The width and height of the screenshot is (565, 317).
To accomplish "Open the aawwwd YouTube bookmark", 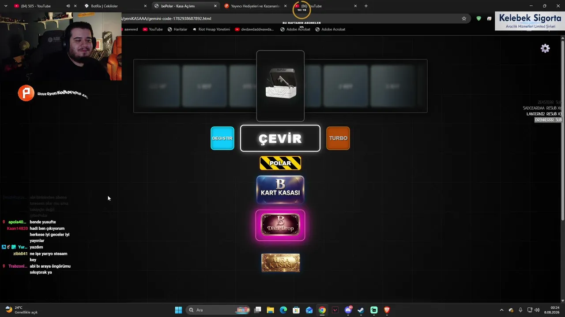I will [131, 29].
